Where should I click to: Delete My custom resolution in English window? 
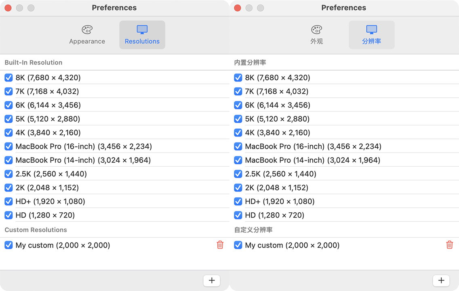(220, 245)
